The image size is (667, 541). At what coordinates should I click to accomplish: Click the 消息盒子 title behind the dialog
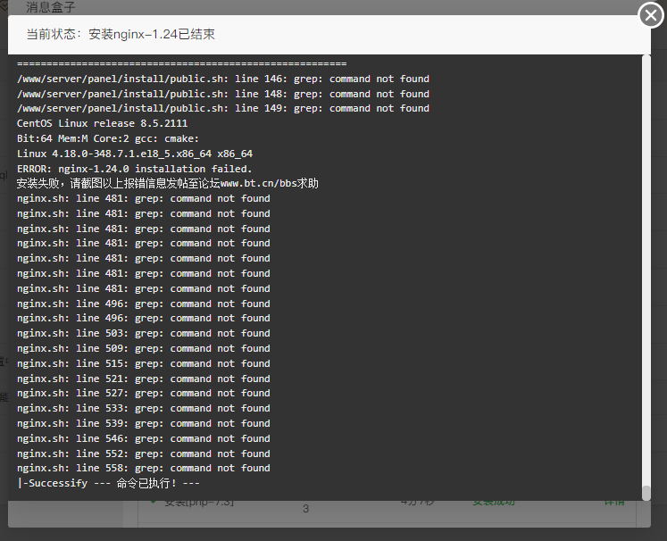51,7
